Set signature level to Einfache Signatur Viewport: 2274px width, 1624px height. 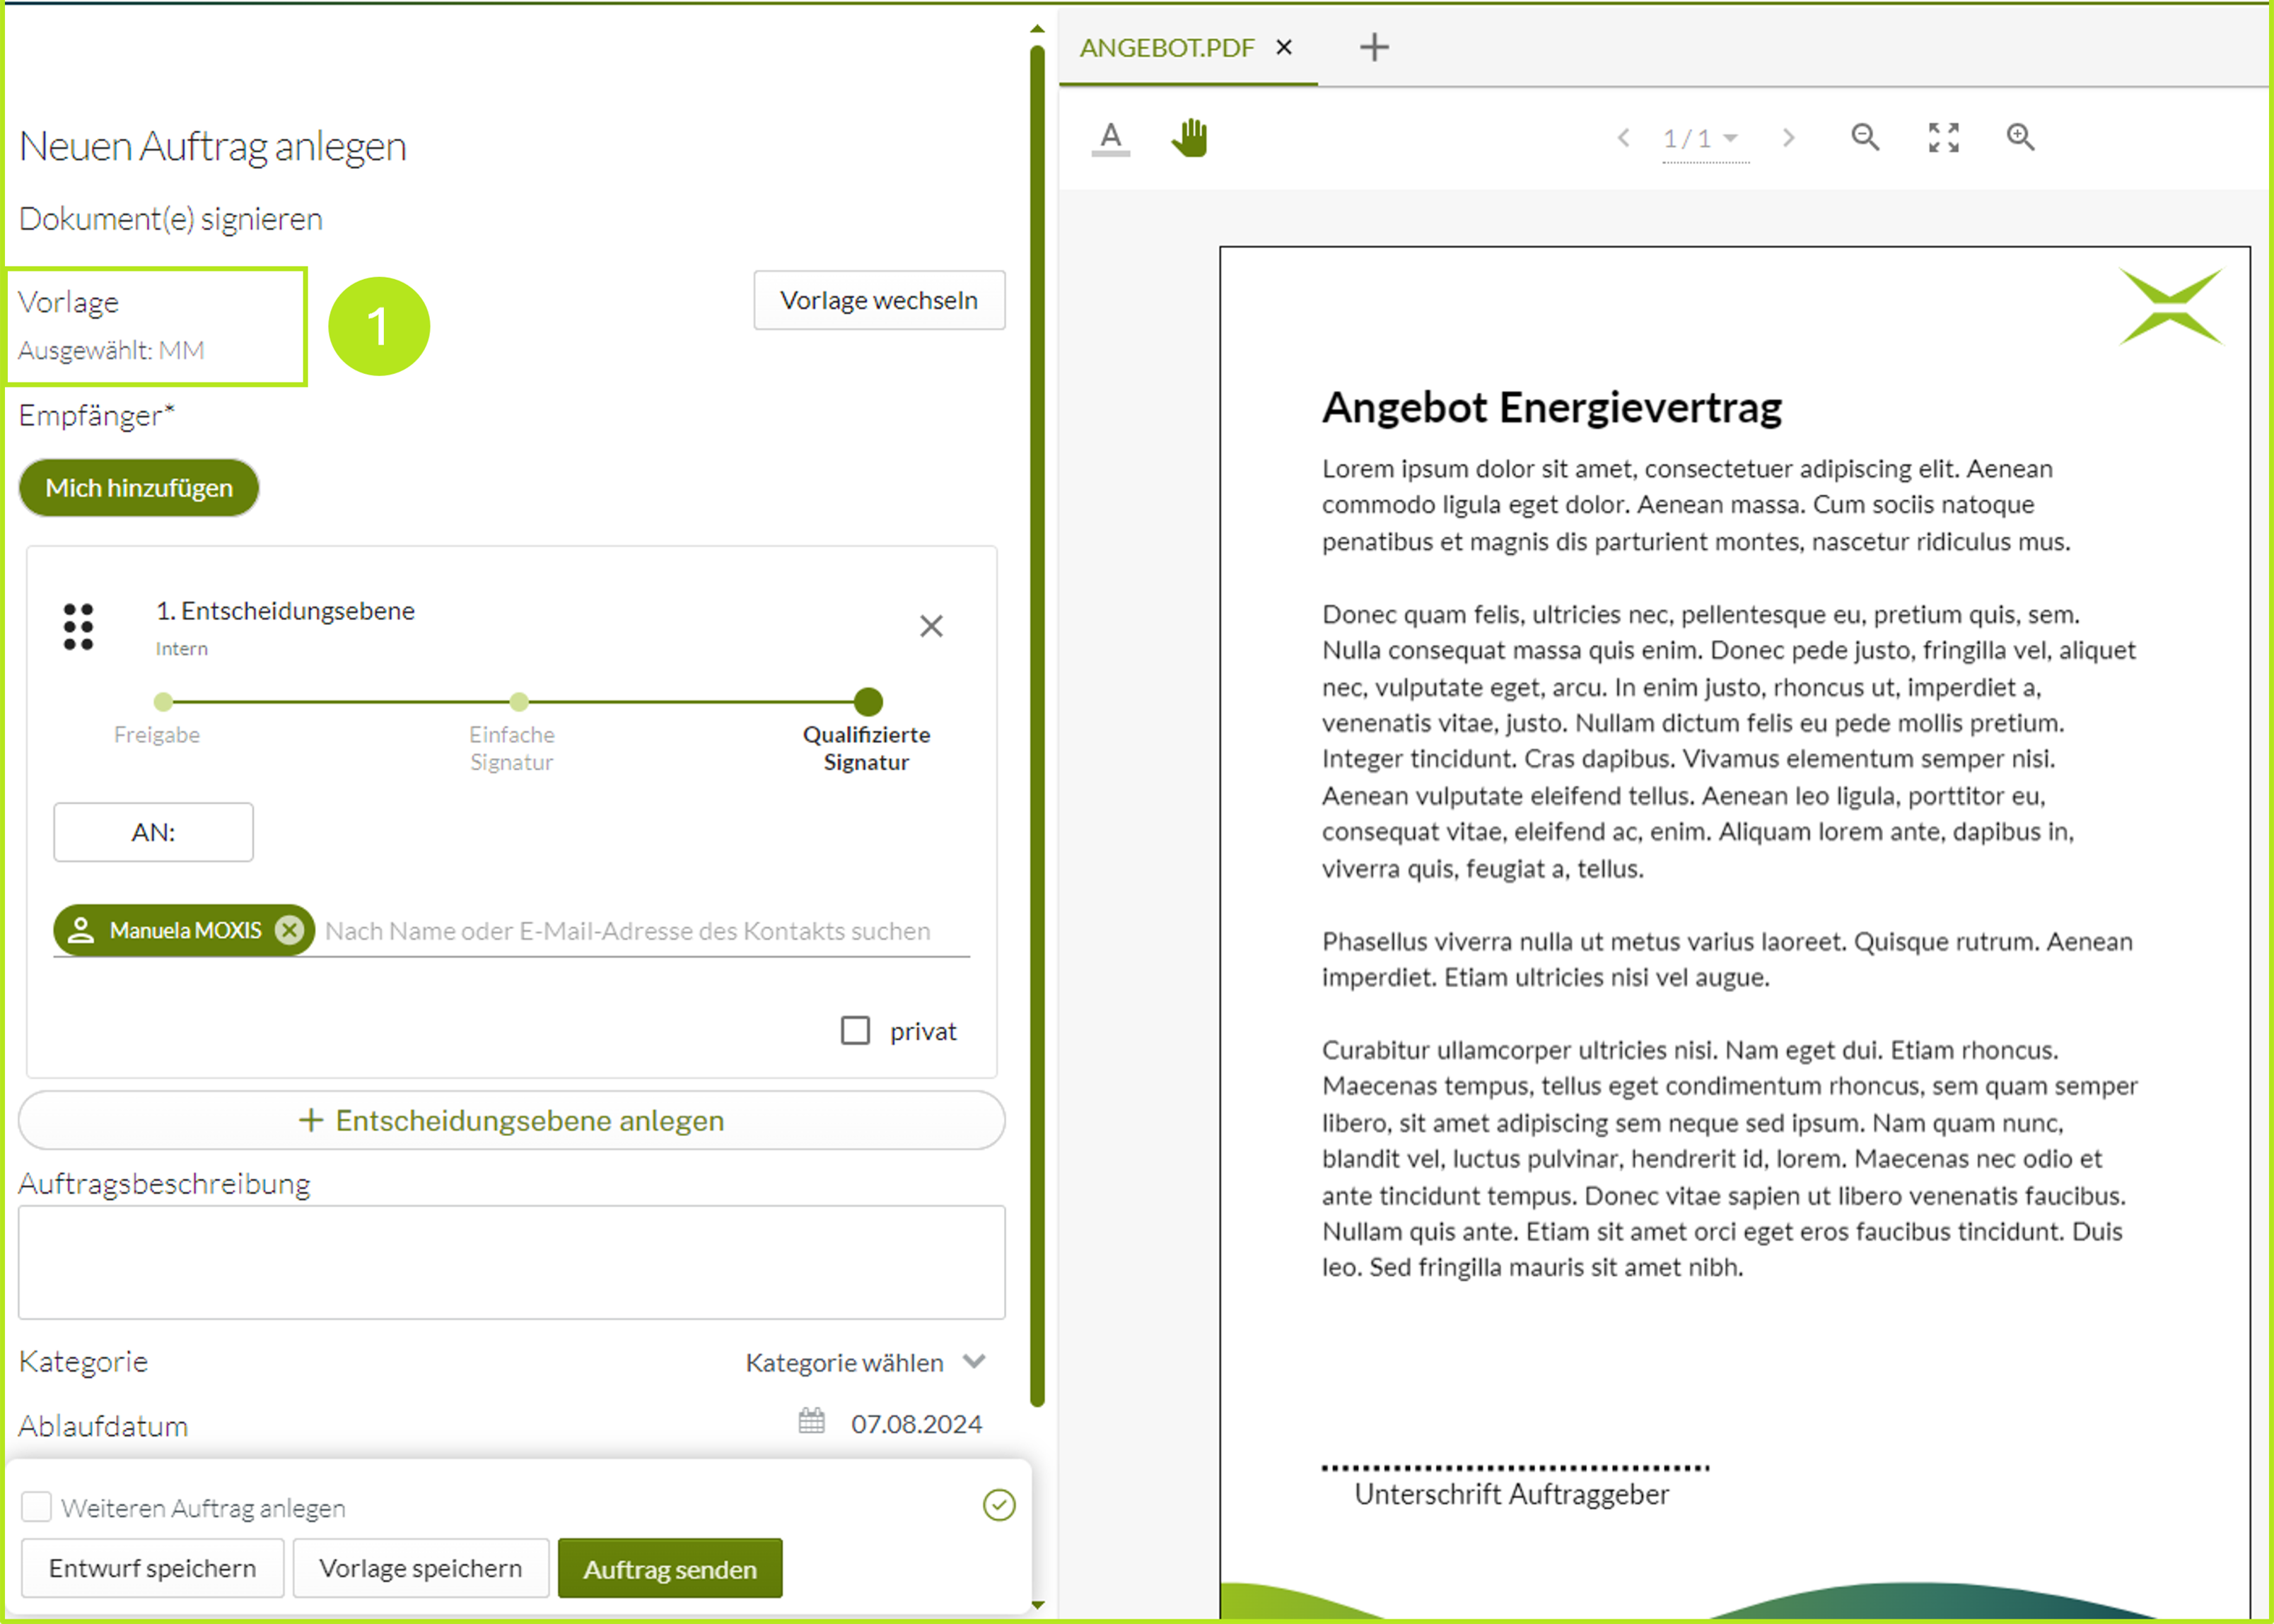[x=518, y=702]
